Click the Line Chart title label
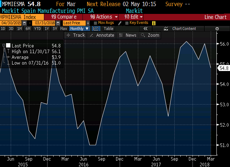 pos(215,17)
